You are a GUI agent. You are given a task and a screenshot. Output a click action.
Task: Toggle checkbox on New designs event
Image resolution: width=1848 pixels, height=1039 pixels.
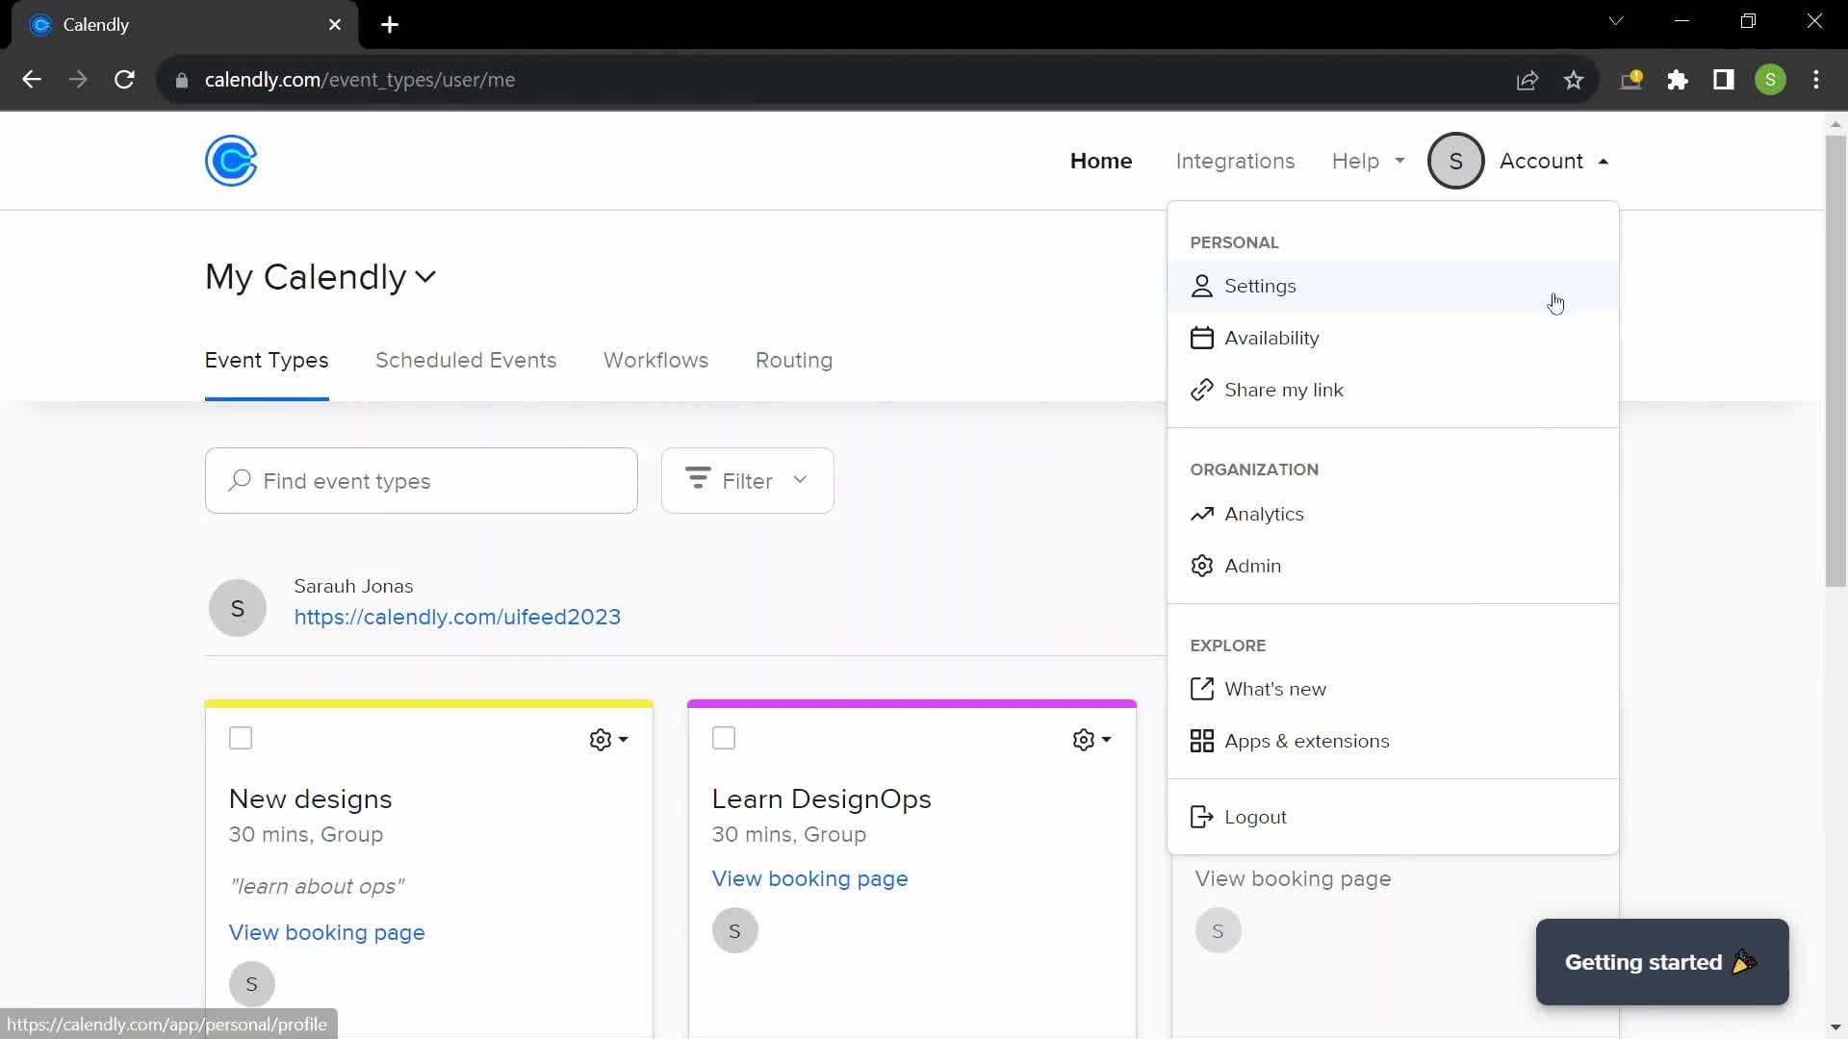[242, 738]
